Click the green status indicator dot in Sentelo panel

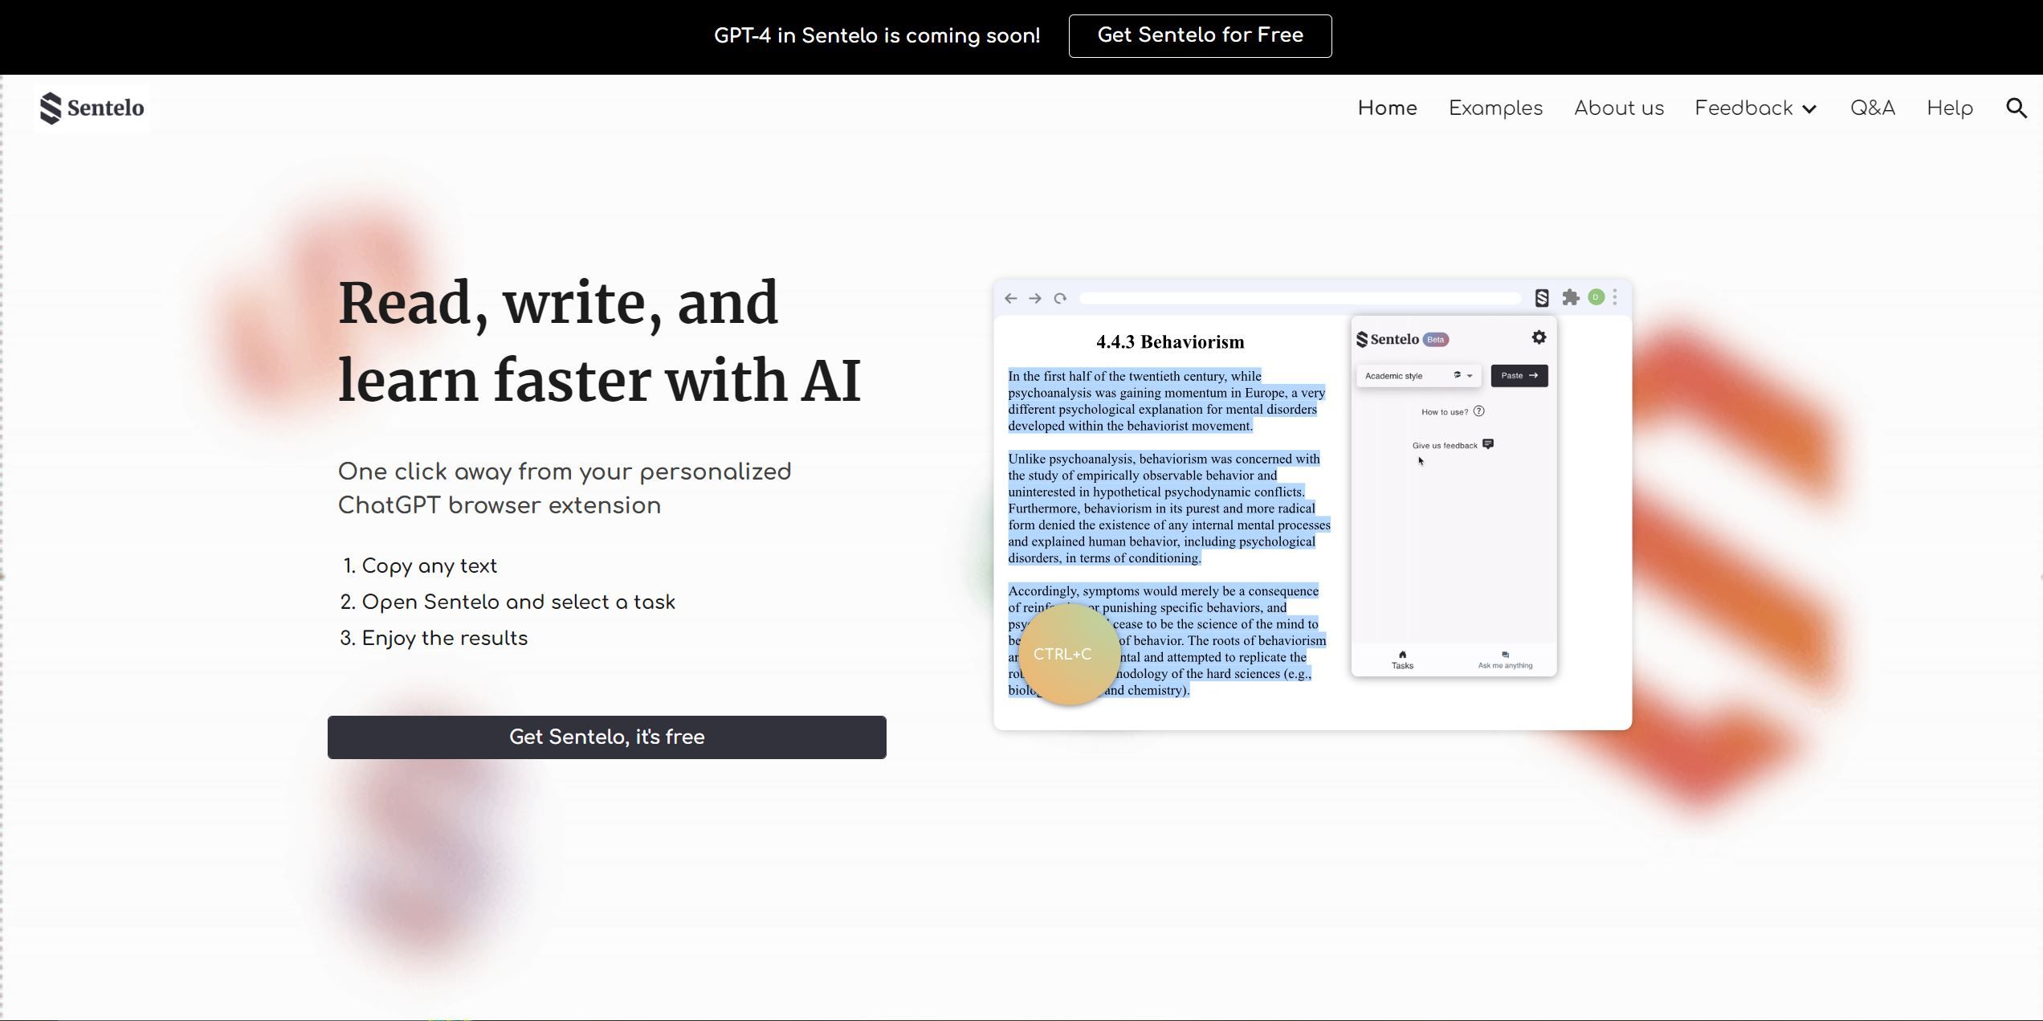click(x=1596, y=297)
